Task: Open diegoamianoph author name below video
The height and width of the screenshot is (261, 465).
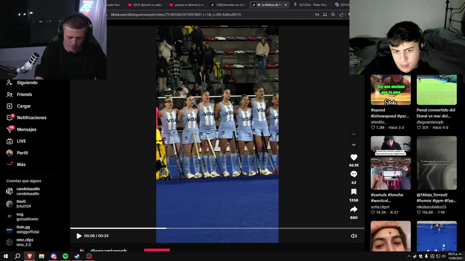Action: click(x=109, y=251)
